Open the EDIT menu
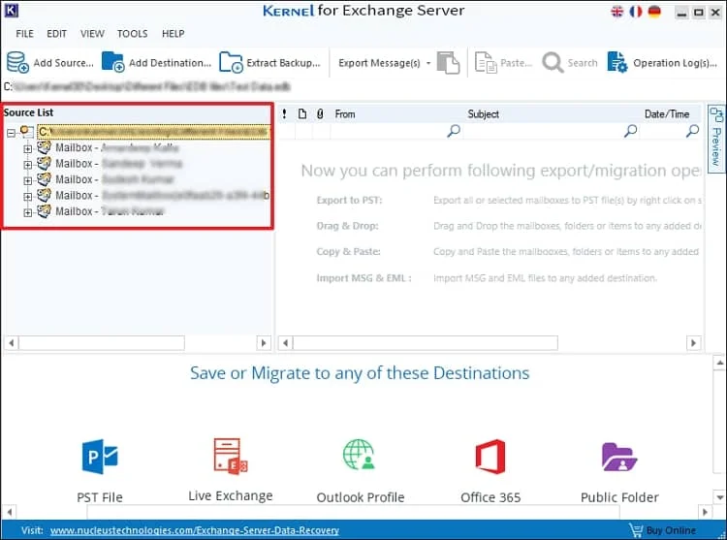 click(56, 33)
